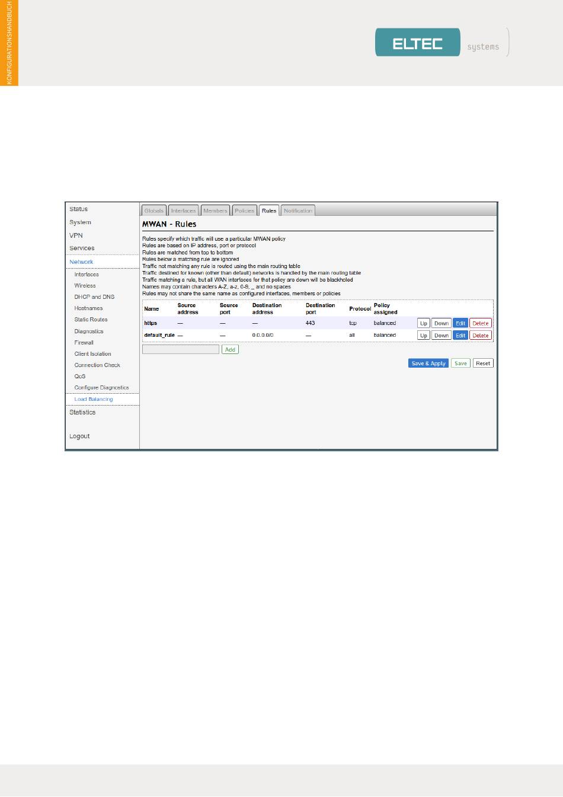Click the Logout link
The height and width of the screenshot is (797, 563).
(x=79, y=436)
